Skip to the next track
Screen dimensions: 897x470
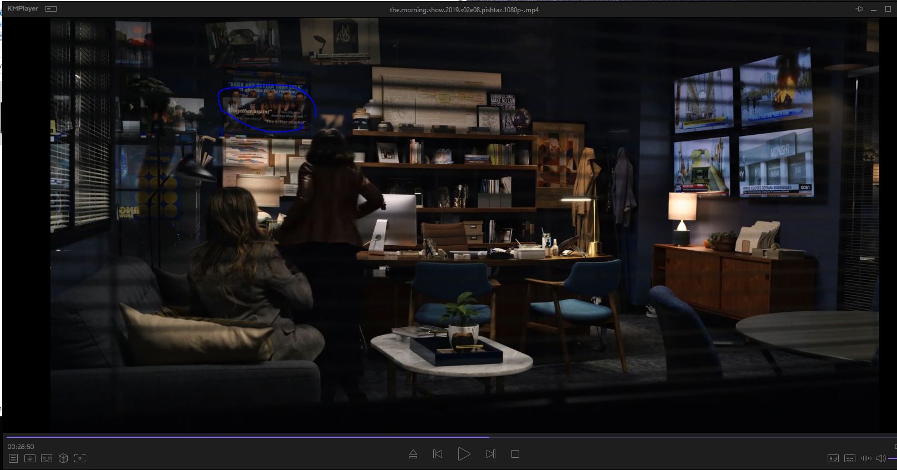click(x=490, y=454)
